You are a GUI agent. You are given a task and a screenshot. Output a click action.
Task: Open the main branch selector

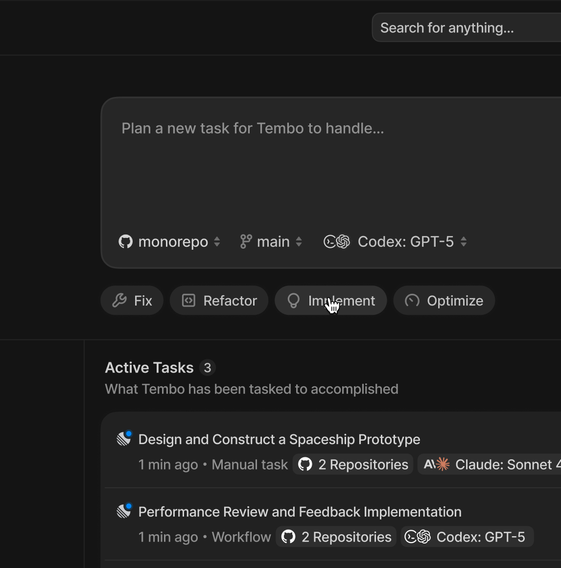tap(271, 241)
